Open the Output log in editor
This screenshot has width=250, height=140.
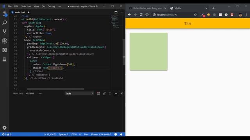(x=110, y=93)
